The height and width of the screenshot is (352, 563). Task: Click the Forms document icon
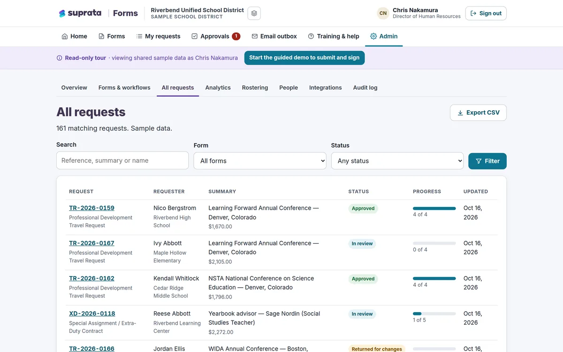[x=101, y=36]
